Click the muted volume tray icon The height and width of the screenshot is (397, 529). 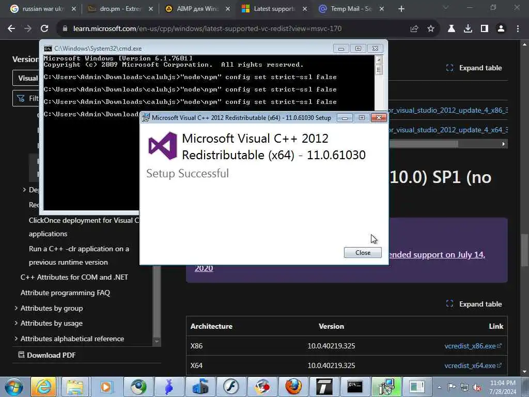click(477, 388)
